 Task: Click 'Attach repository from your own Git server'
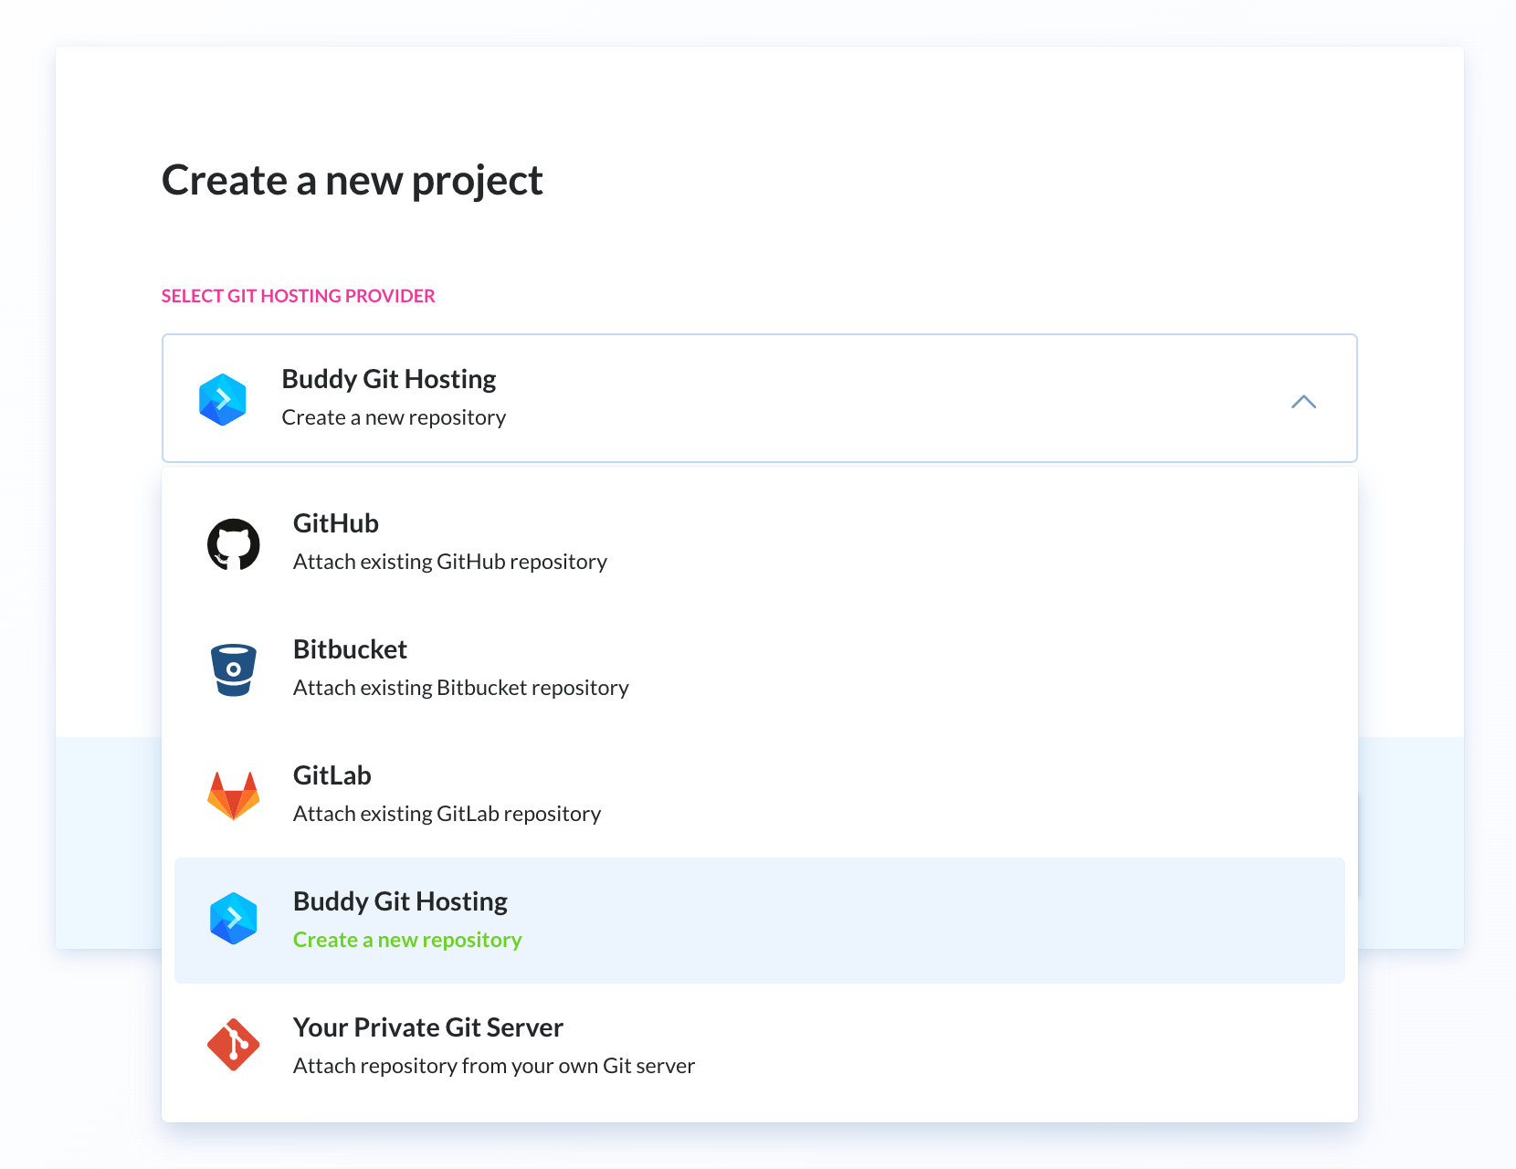(x=494, y=1066)
